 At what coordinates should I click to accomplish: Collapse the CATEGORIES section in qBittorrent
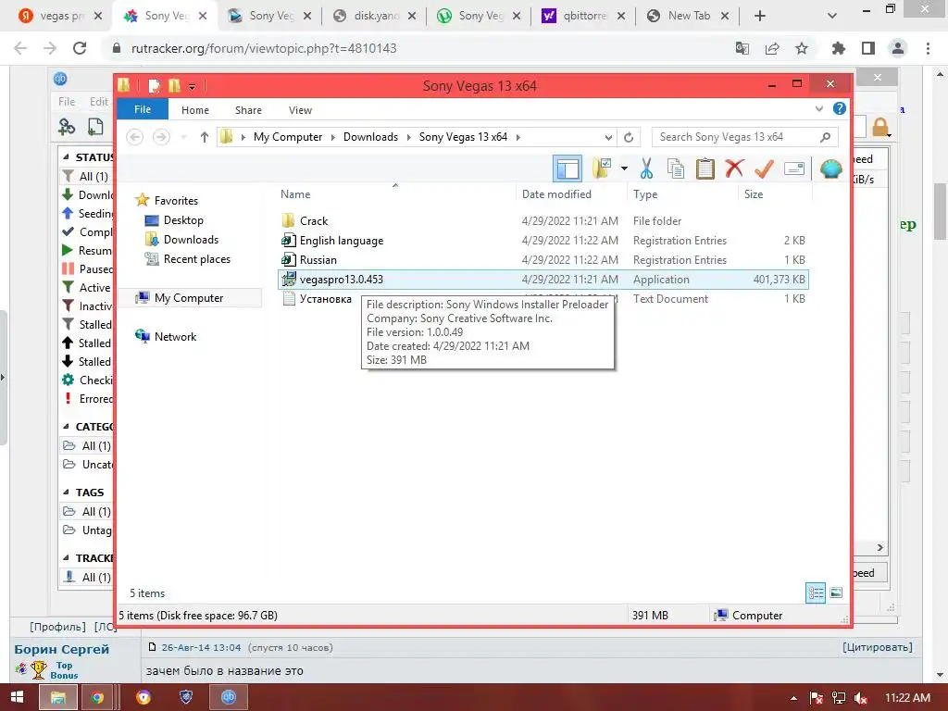pyautogui.click(x=66, y=426)
